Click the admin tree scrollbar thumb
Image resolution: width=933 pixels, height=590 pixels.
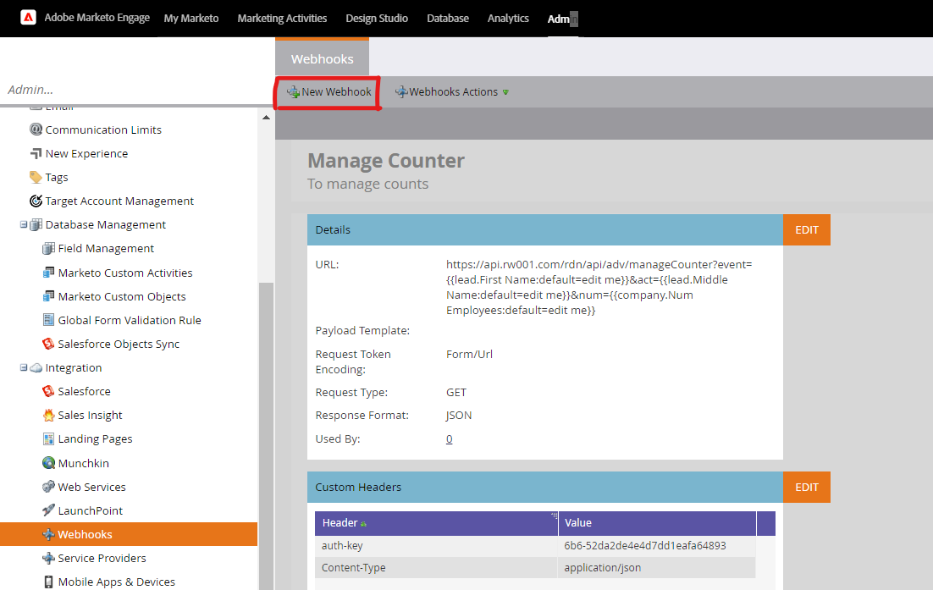click(x=266, y=436)
